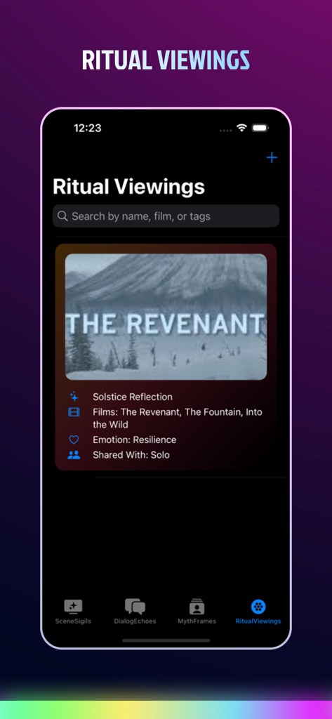Switch to the DialogEchoes tab
The image size is (332, 719).
[x=135, y=612]
